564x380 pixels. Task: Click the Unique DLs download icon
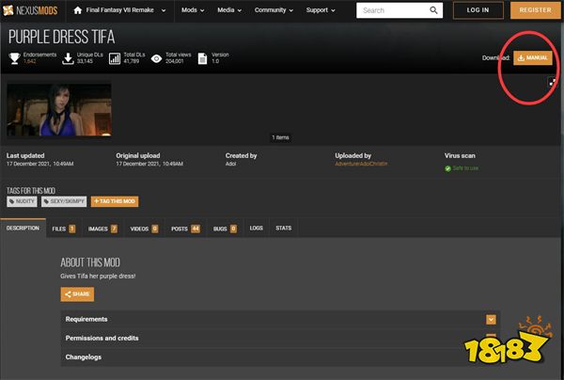[x=68, y=58]
